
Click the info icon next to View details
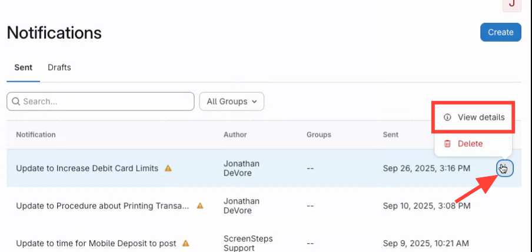pyautogui.click(x=447, y=117)
